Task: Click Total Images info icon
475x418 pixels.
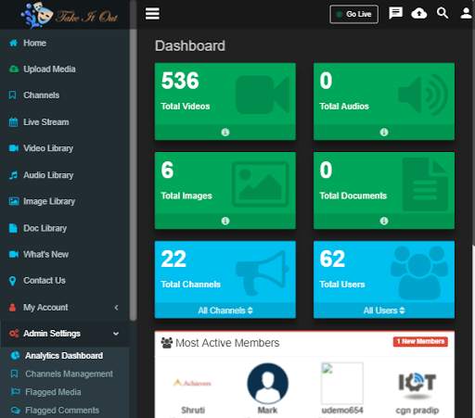Action: point(225,221)
